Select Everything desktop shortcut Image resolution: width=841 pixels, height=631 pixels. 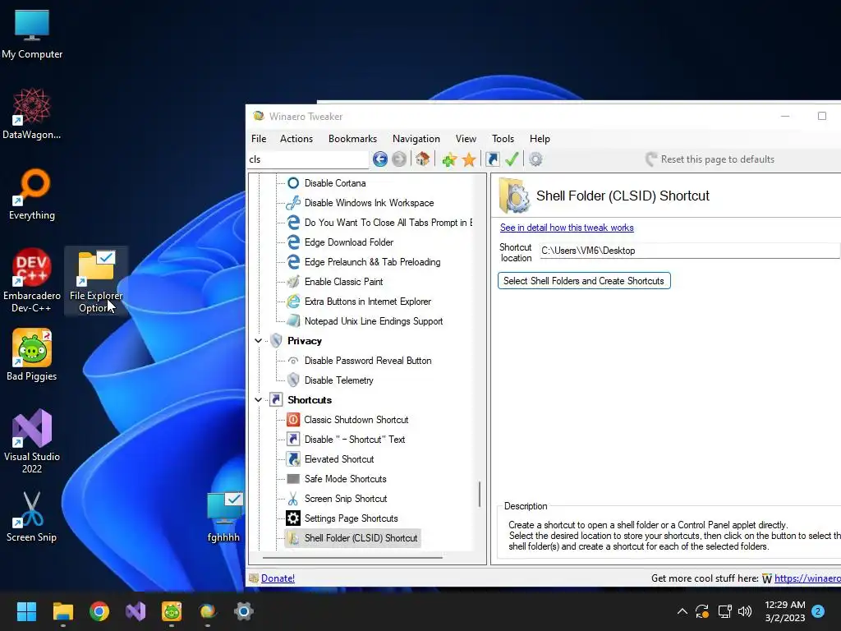click(32, 194)
